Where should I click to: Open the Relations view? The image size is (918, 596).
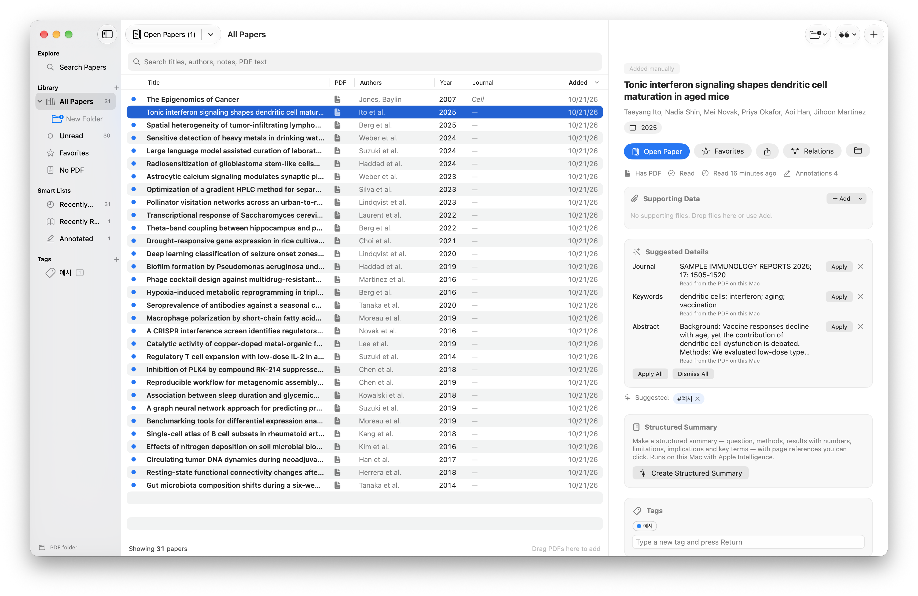coord(812,151)
